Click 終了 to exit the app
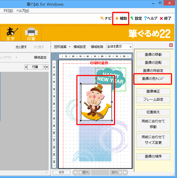The width and height of the screenshot is (177, 178). tap(165, 18)
